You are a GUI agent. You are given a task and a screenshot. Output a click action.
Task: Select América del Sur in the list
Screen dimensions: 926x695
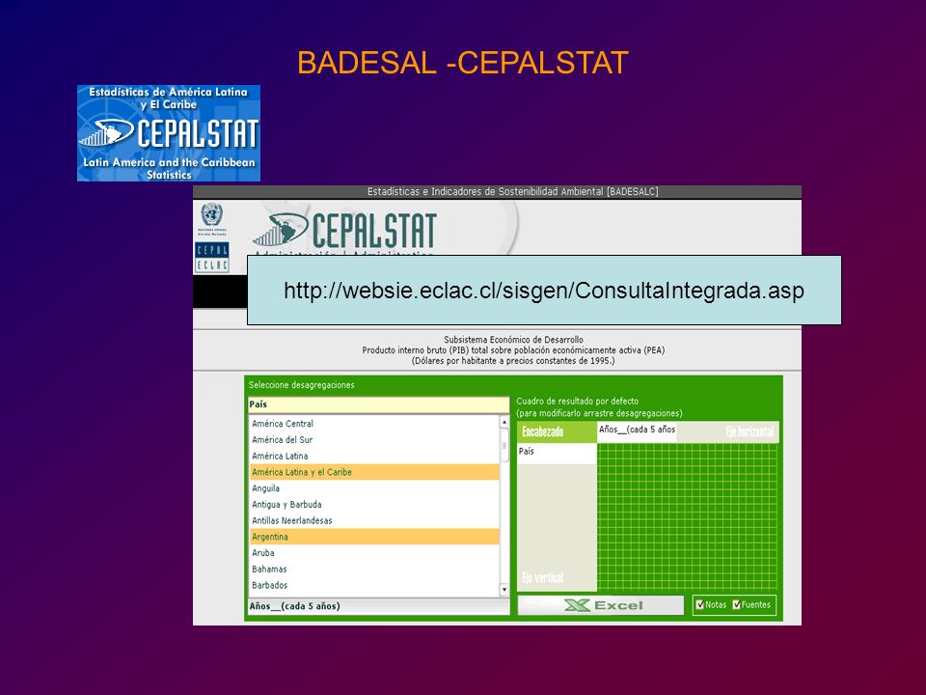point(374,440)
